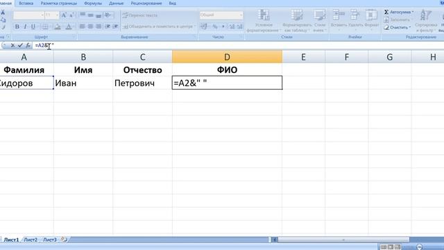Image resolution: width=444 pixels, height=250 pixels.
Task: Apply accounting number format icon
Action: pos(204,26)
